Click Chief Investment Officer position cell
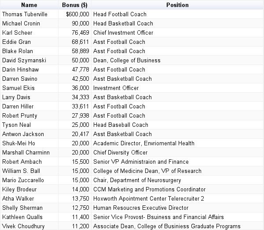Screen dimensions: 264x230 (x=123, y=33)
